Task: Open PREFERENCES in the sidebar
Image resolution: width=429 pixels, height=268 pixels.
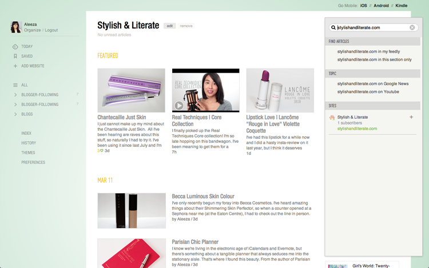Action: (33, 162)
